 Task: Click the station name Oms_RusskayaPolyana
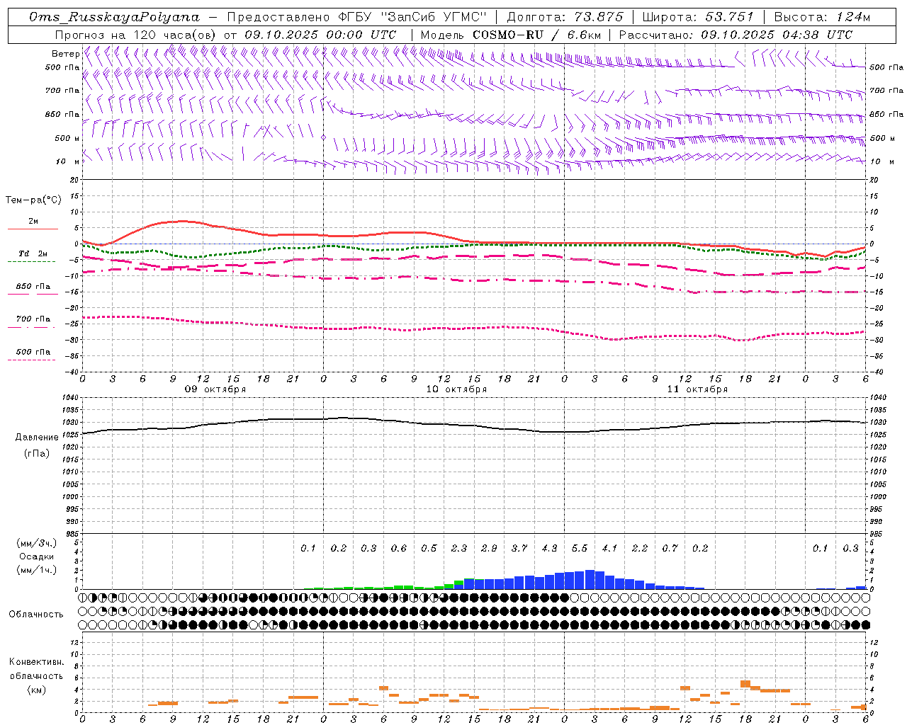tap(115, 17)
